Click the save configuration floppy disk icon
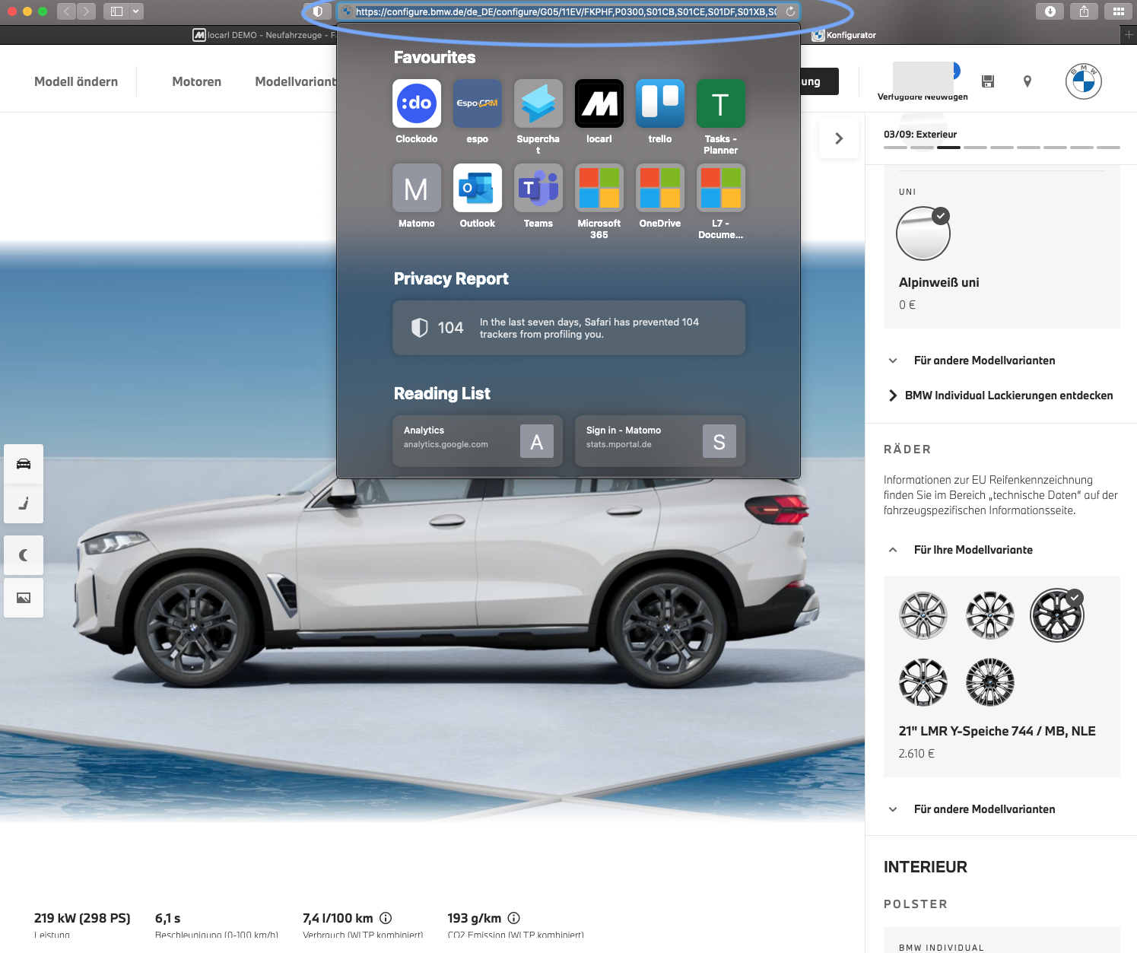Screen dimensions: 1137x953 click(x=988, y=81)
